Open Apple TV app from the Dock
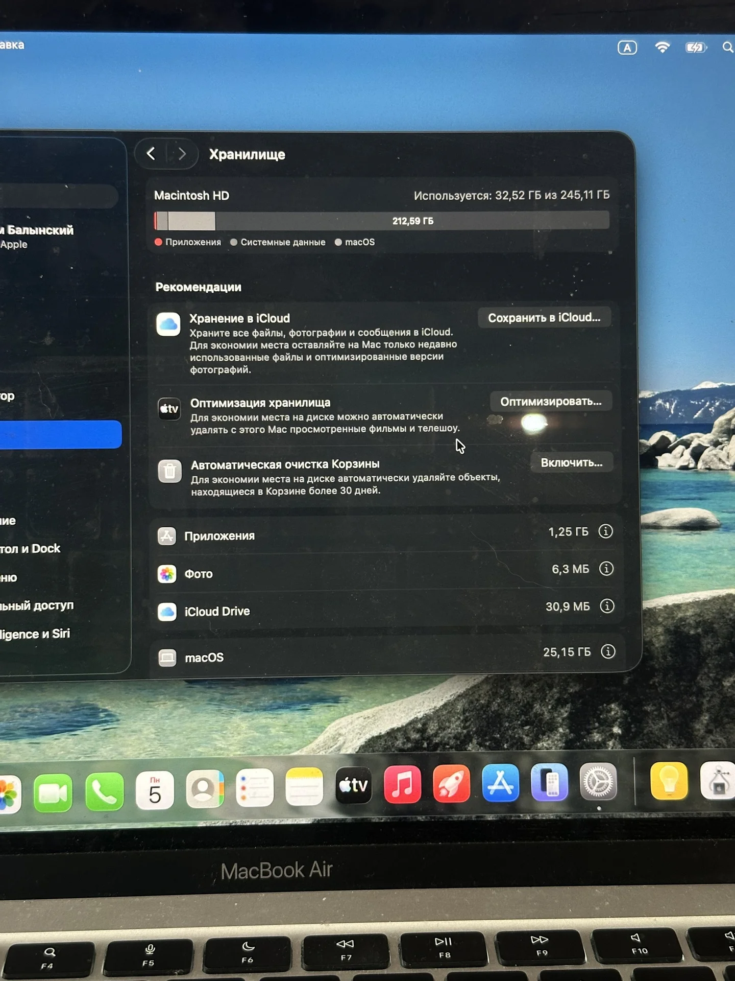Image resolution: width=735 pixels, height=981 pixels. (x=354, y=785)
